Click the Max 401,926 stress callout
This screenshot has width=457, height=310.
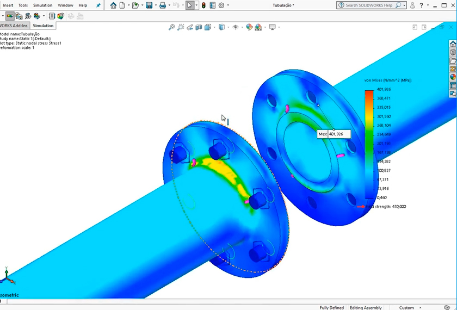(334, 134)
